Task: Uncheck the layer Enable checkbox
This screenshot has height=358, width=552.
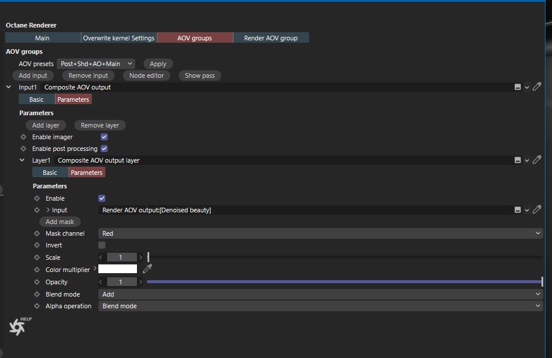Action: tap(102, 198)
